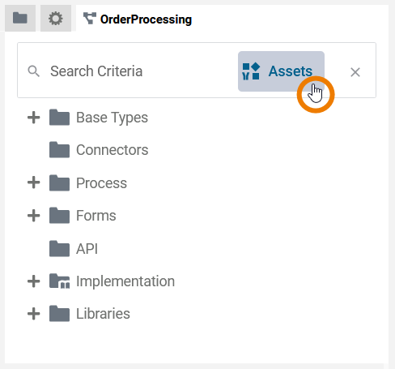Screen dimensions: 395x369
Task: Select the API folder icon
Action: [x=59, y=248]
